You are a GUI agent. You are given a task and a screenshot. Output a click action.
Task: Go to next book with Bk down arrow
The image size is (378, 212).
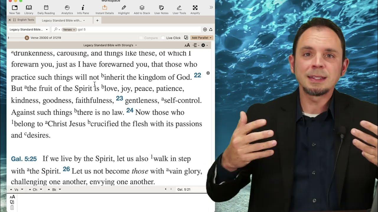pyautogui.click(x=60, y=190)
